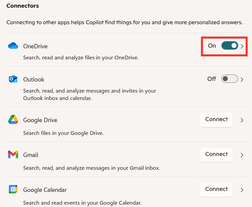Open Outlook connector details chevron
This screenshot has width=252, height=207.
(242, 80)
